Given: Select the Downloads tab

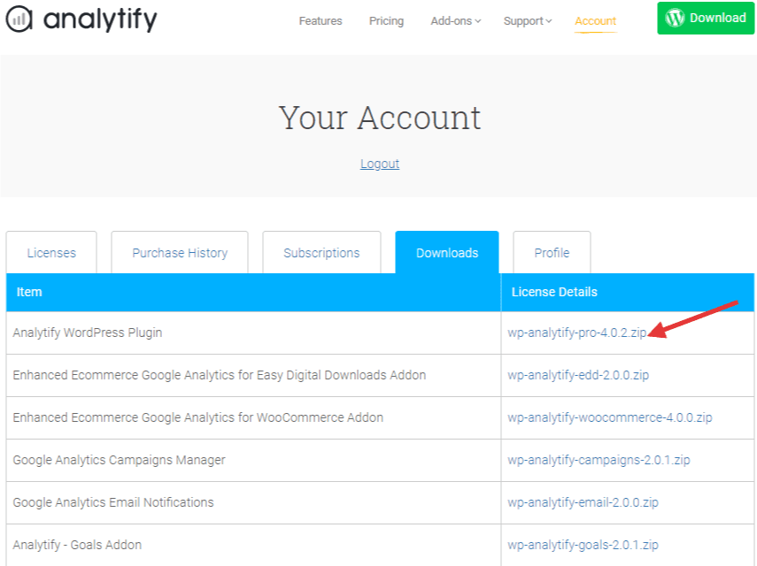Looking at the screenshot, I should click(447, 253).
